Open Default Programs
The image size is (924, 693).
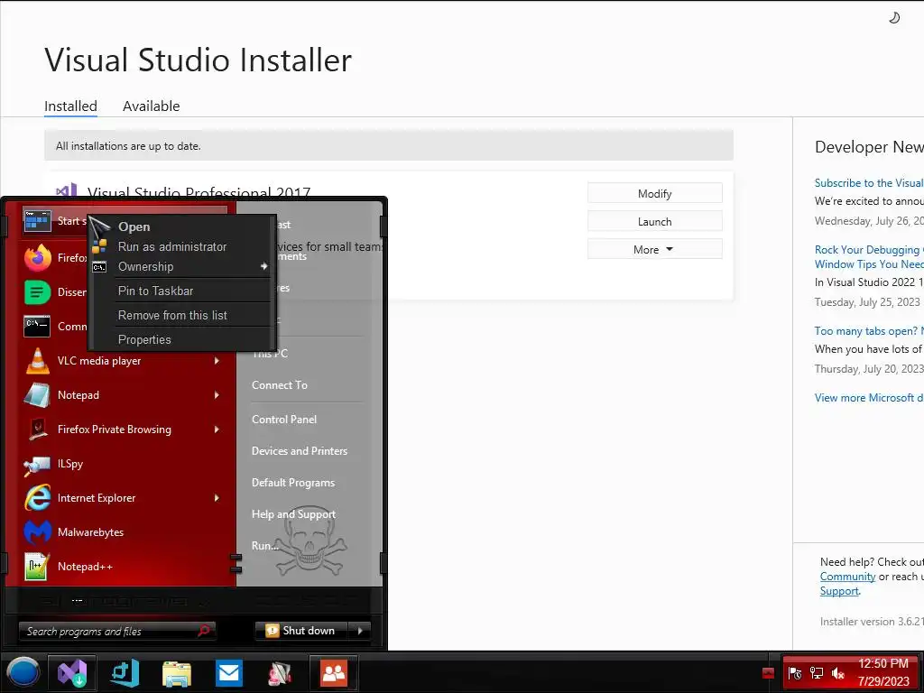click(293, 483)
